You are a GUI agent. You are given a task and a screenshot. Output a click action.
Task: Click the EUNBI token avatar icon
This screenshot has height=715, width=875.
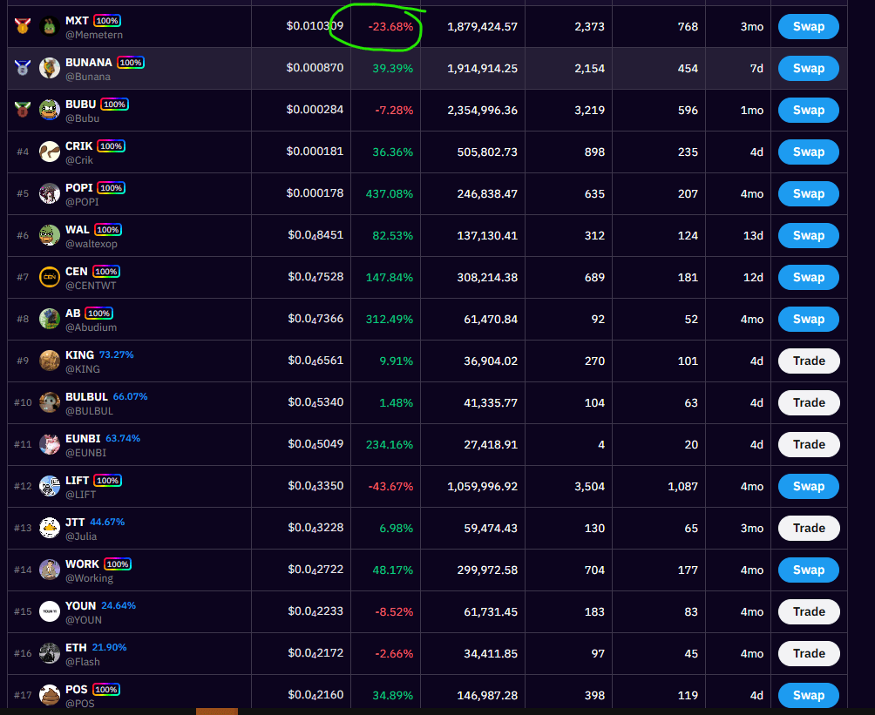pos(50,444)
